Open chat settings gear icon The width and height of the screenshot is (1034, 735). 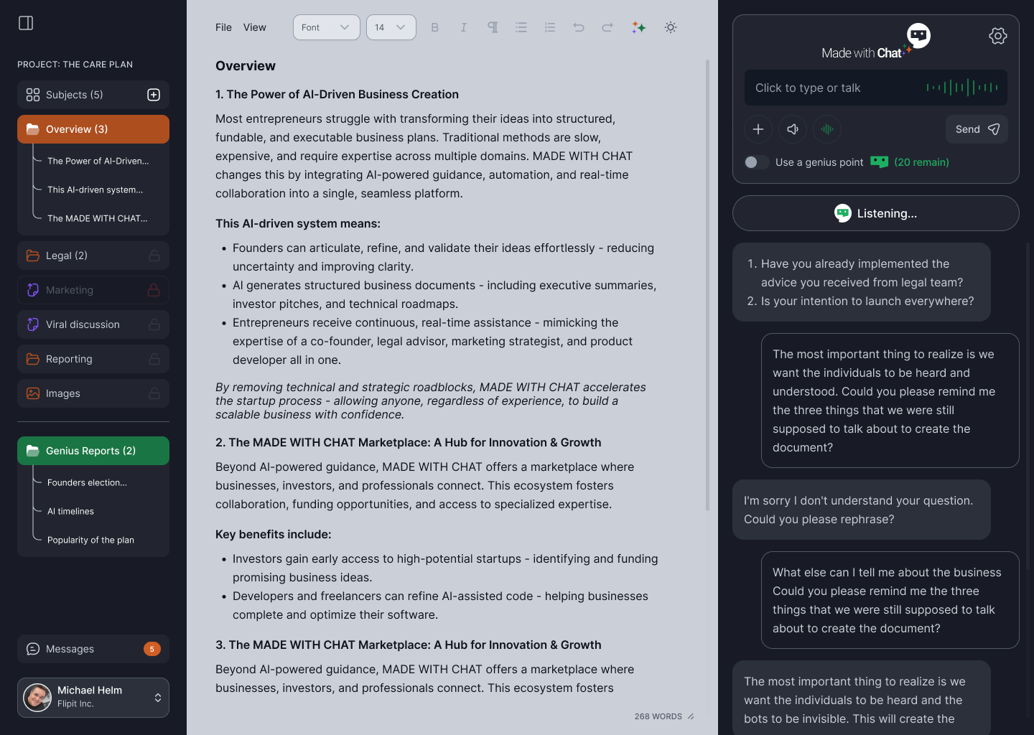click(x=997, y=36)
